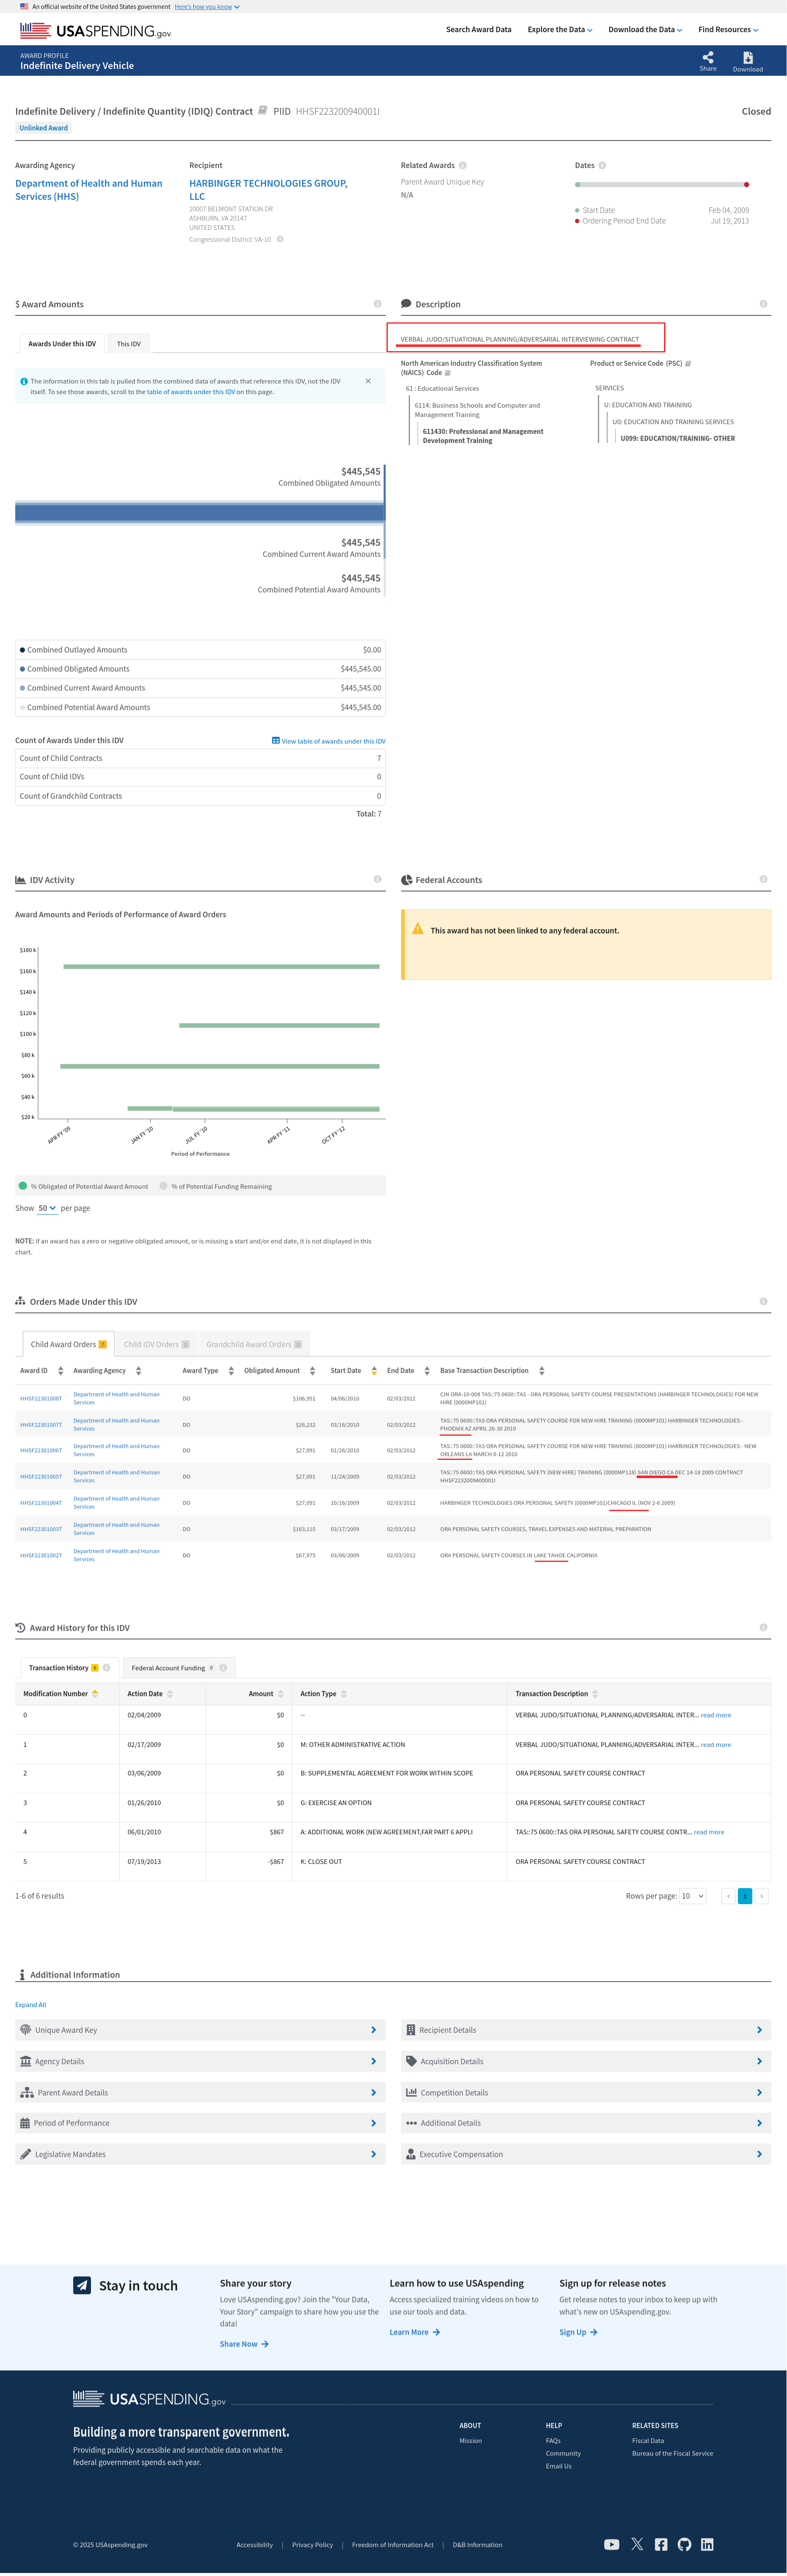Screen dimensions: 787x2576
Task: Expand Unique Award Key section
Action: pos(200,2030)
